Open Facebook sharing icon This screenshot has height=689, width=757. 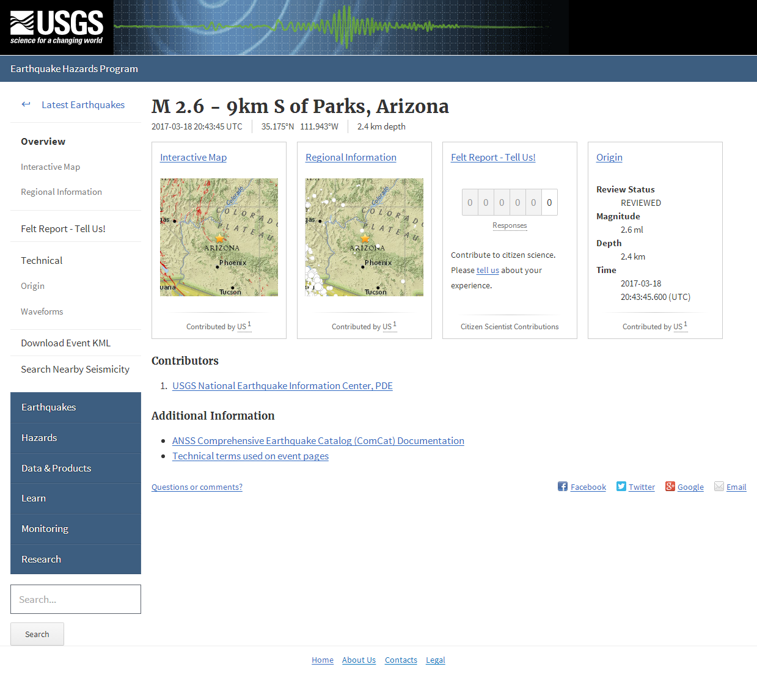(x=561, y=486)
